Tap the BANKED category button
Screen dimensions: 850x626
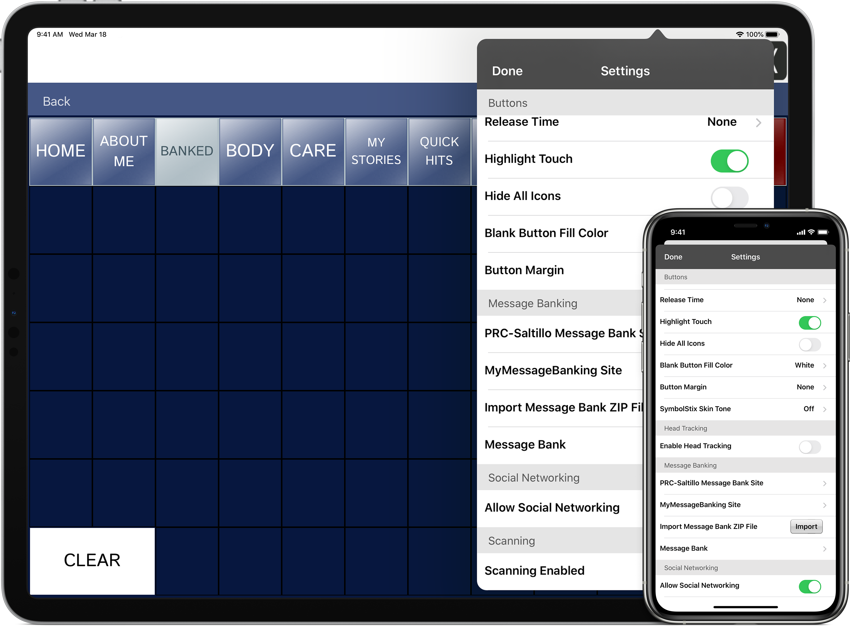(x=187, y=150)
